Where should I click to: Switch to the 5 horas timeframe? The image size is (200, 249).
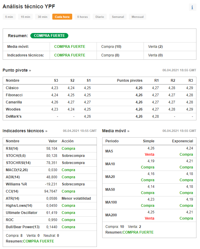coord(82,17)
